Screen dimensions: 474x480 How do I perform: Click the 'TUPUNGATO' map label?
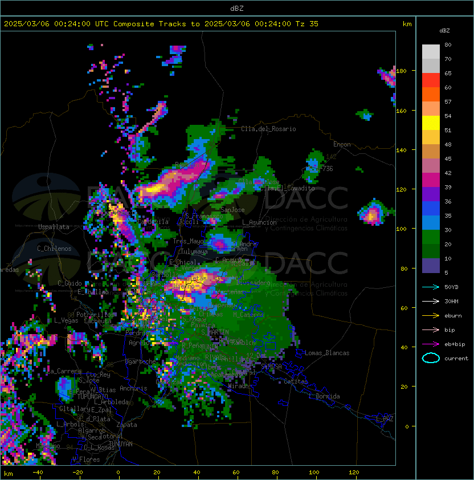93,396
